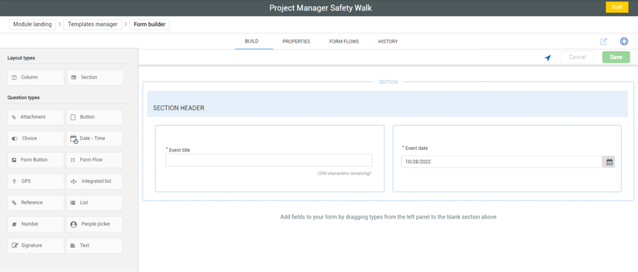Open the Form Flows tab
The width and height of the screenshot is (638, 272).
(344, 41)
